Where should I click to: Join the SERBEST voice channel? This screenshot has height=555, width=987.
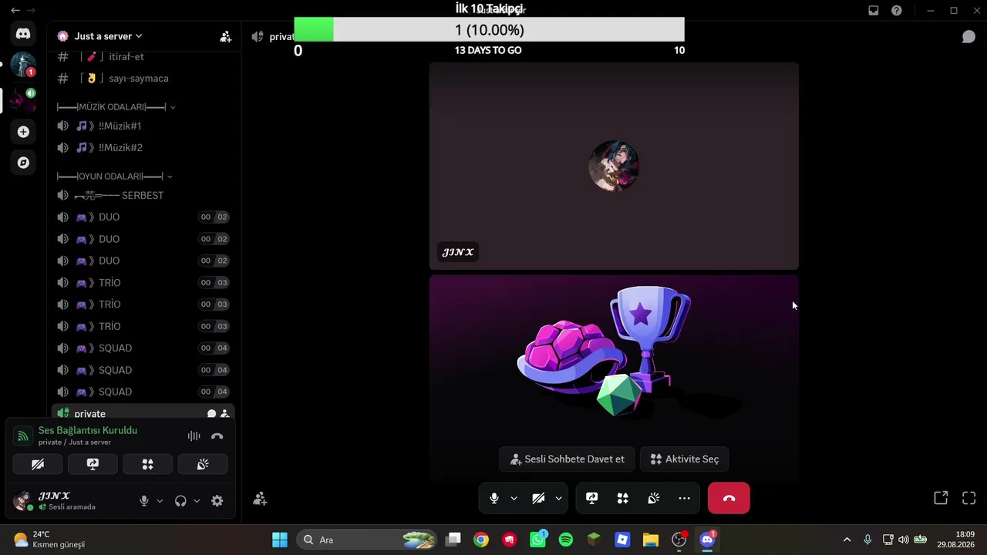(x=143, y=196)
